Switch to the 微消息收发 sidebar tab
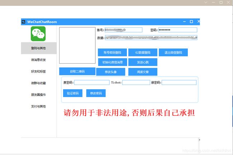This screenshot has height=155, width=233. point(39,60)
